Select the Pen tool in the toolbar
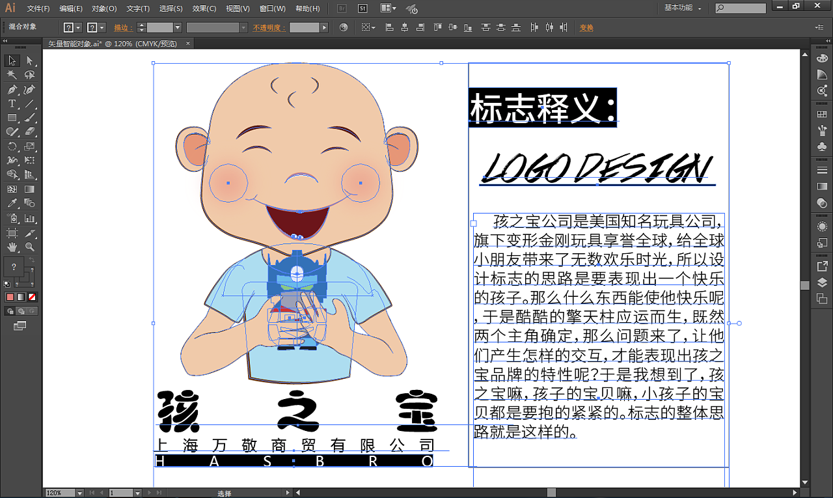 [x=12, y=90]
